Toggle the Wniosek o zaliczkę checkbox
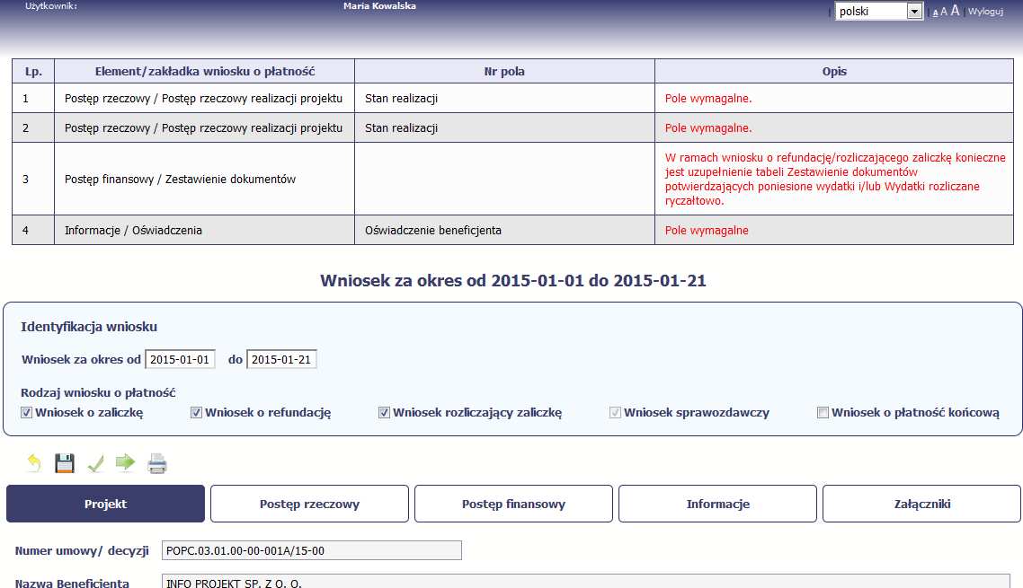The height and width of the screenshot is (588, 1023). 27,413
